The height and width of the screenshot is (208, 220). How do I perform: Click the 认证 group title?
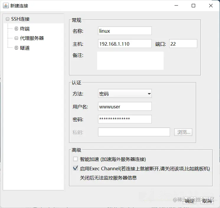pyautogui.click(x=76, y=82)
